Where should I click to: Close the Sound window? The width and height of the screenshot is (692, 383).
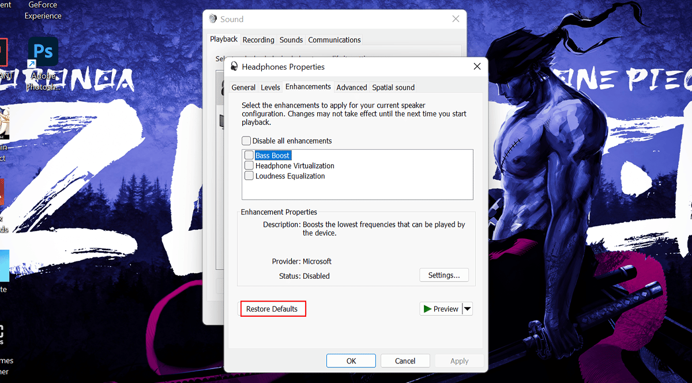point(457,19)
